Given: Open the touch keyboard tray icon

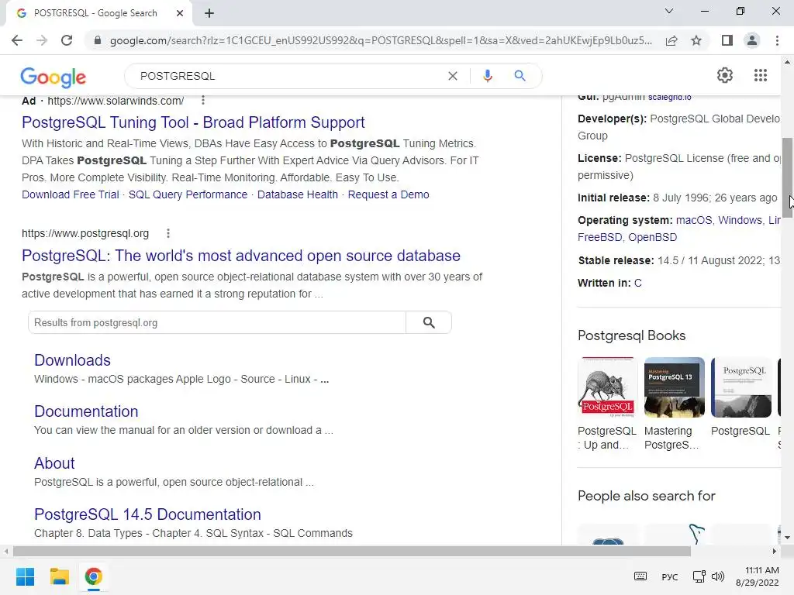Looking at the screenshot, I should pos(640,576).
